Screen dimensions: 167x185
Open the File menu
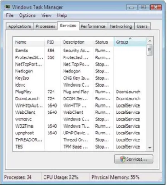point(10,15)
